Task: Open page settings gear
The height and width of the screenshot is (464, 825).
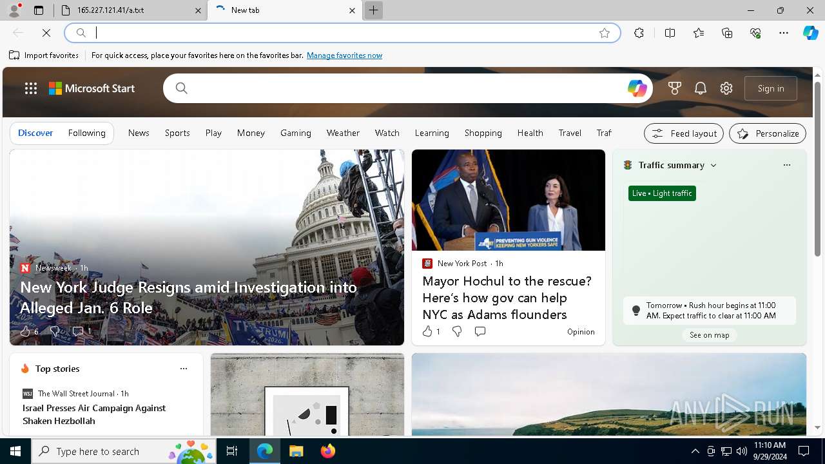Action: 726,88
